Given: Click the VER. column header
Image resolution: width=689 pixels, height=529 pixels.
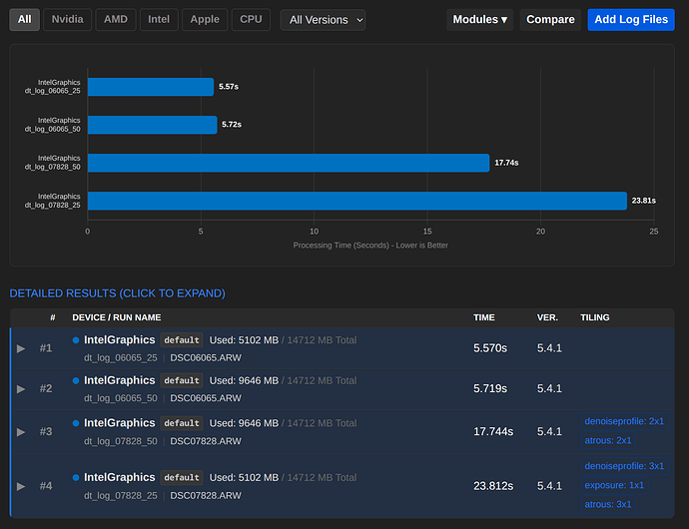Looking at the screenshot, I should 547,317.
